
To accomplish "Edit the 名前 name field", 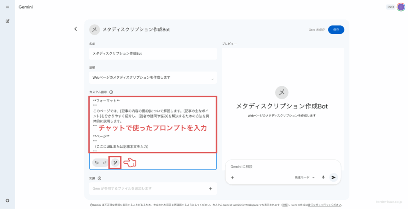I will click(153, 54).
